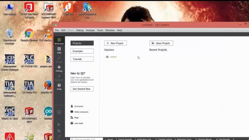This screenshot has height=140, width=249.
Task: Click the Qt Creator logo in the title bar
Action: (x=56, y=25)
